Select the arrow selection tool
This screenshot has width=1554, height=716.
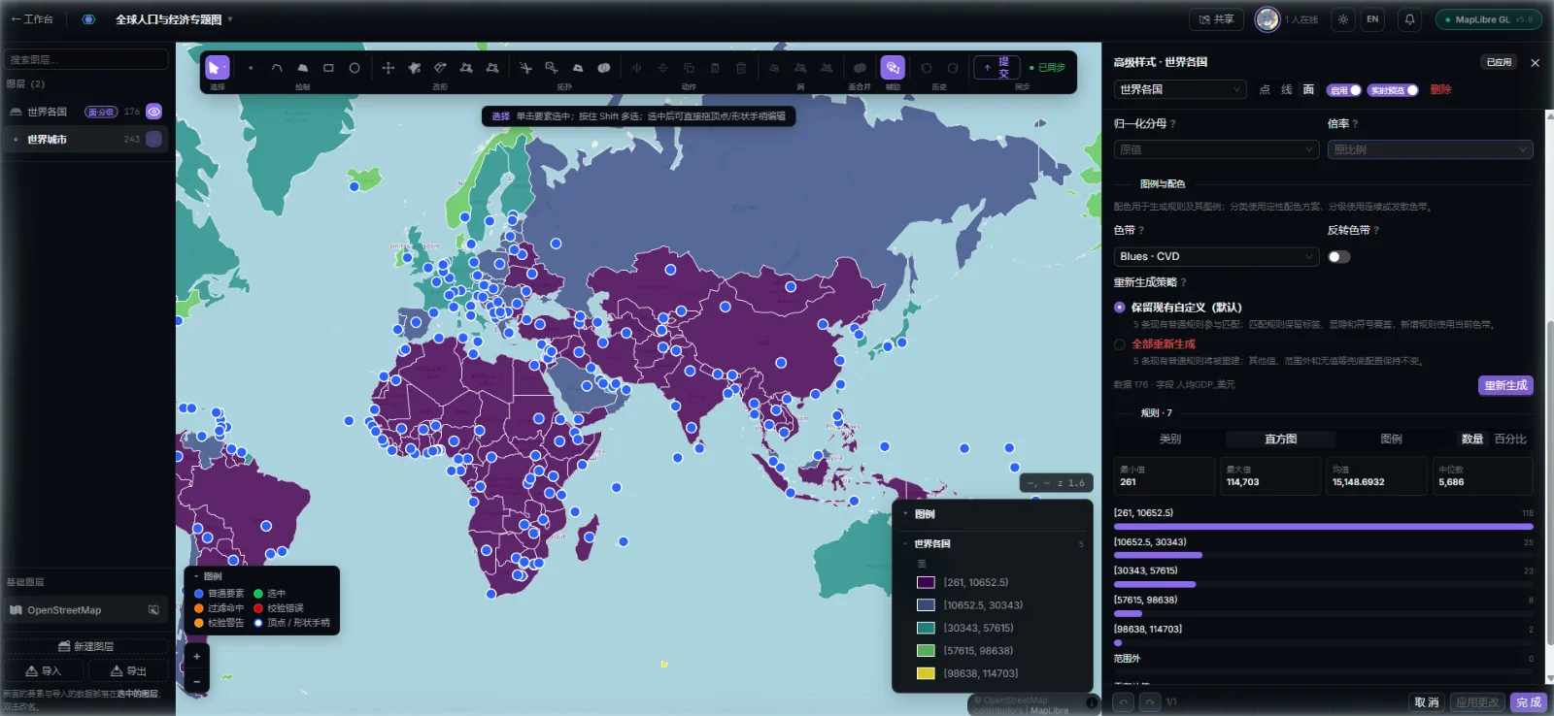point(218,68)
